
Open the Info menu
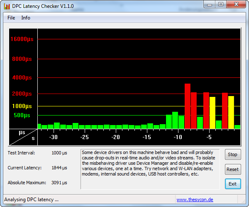click(26, 18)
